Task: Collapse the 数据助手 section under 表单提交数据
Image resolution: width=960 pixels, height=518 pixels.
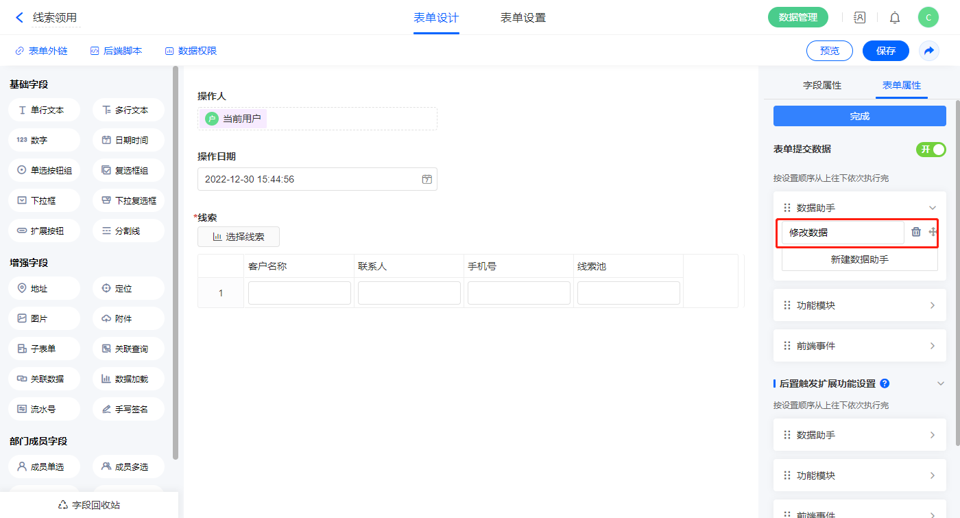Action: (x=932, y=208)
